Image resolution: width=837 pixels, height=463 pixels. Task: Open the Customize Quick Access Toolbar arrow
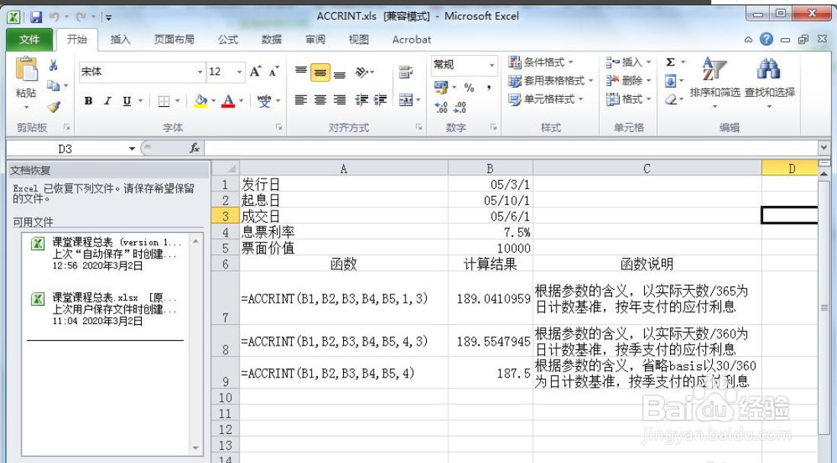[x=108, y=18]
